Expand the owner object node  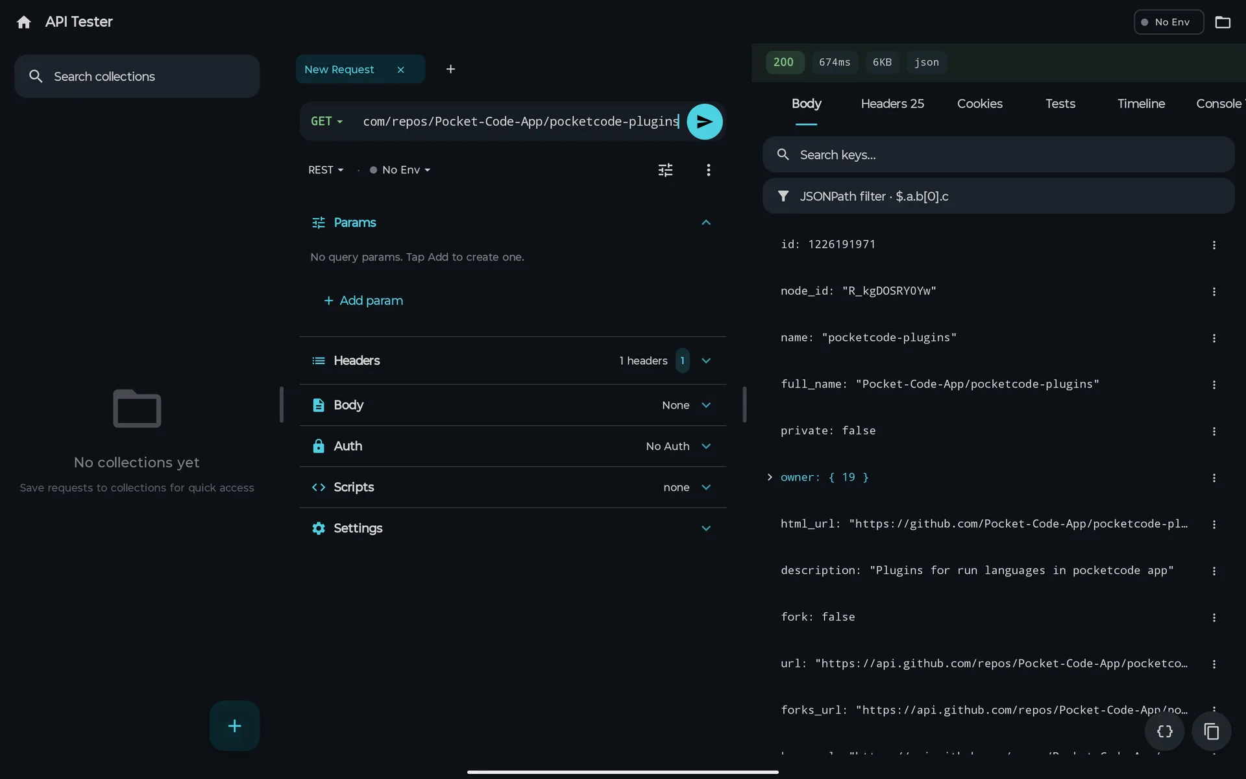[x=770, y=477]
